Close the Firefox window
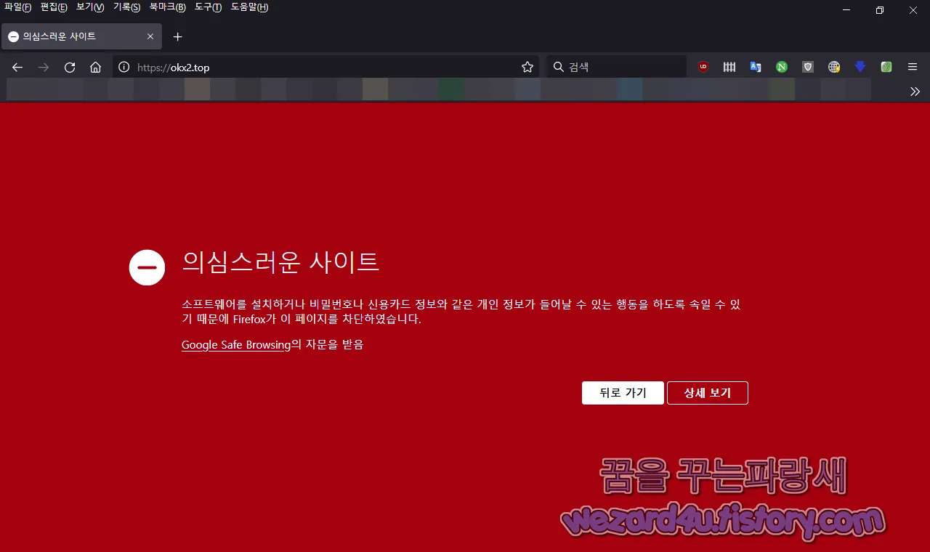 pyautogui.click(x=913, y=10)
